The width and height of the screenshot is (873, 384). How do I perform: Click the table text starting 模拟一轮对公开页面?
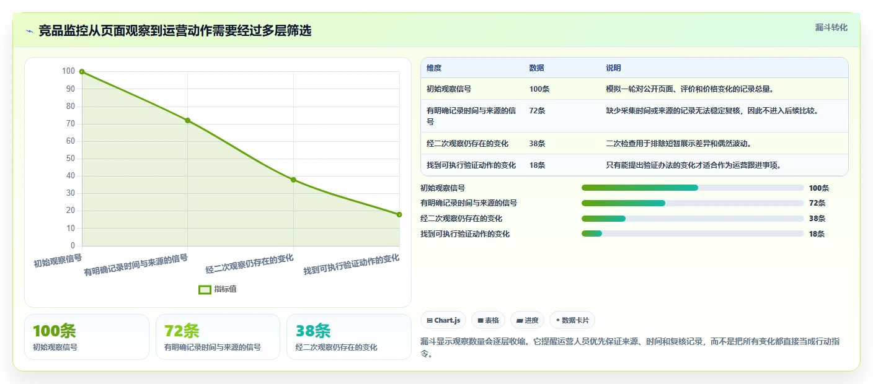(x=689, y=89)
